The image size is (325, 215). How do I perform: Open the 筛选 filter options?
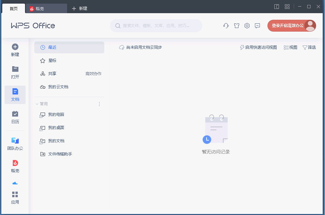pos(309,47)
